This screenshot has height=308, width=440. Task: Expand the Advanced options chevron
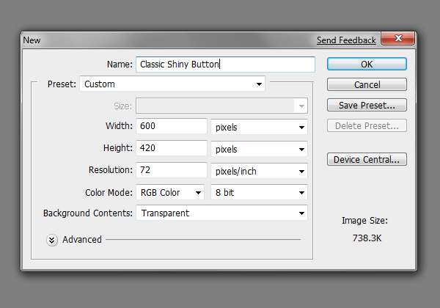pyautogui.click(x=52, y=240)
